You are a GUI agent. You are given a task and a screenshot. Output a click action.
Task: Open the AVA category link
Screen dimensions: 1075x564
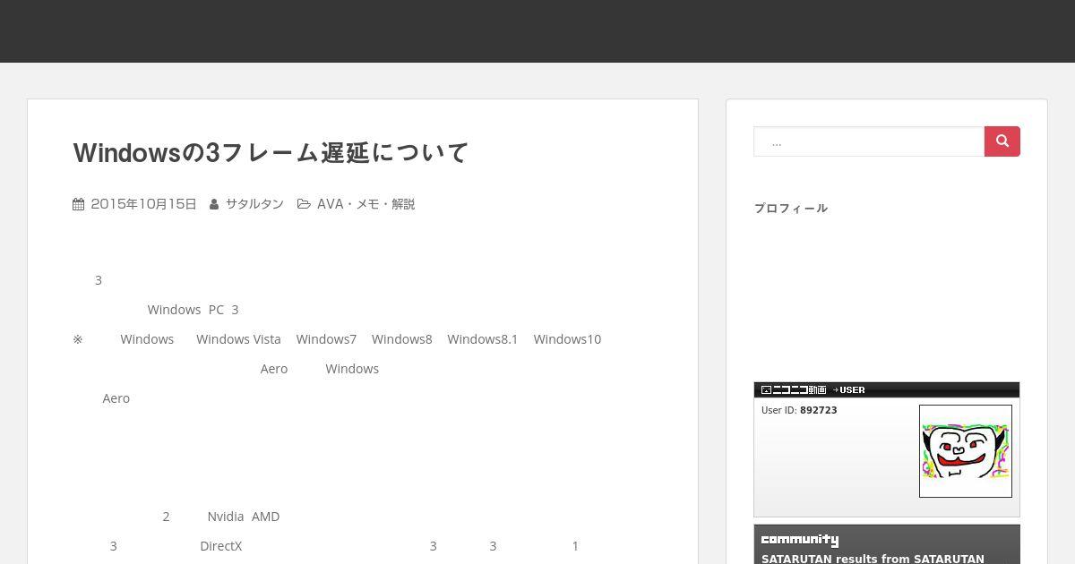(330, 204)
